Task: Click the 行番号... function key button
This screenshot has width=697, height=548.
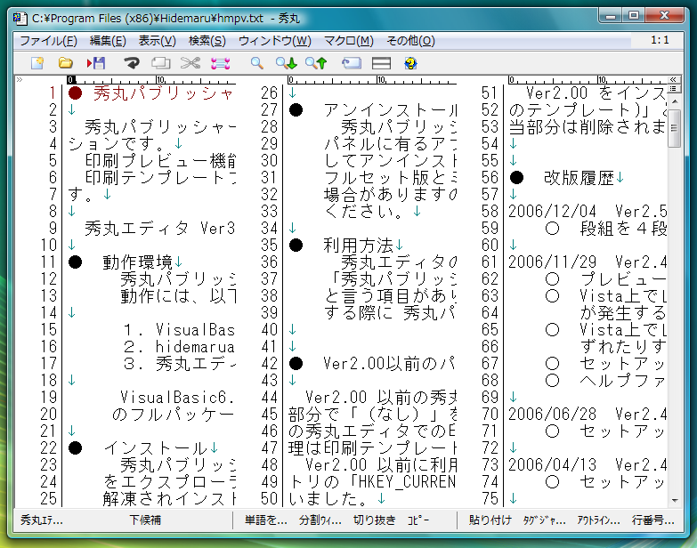Action: pos(653,520)
